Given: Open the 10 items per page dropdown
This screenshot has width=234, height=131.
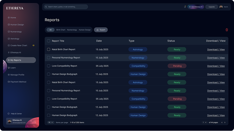Looking at the screenshot, I should (51, 123).
